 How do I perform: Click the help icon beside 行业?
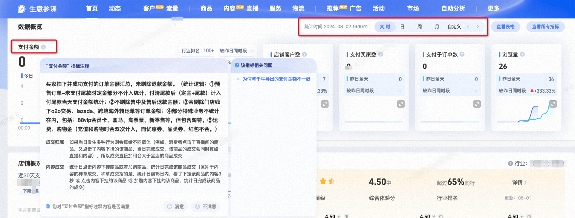[x=511, y=163]
